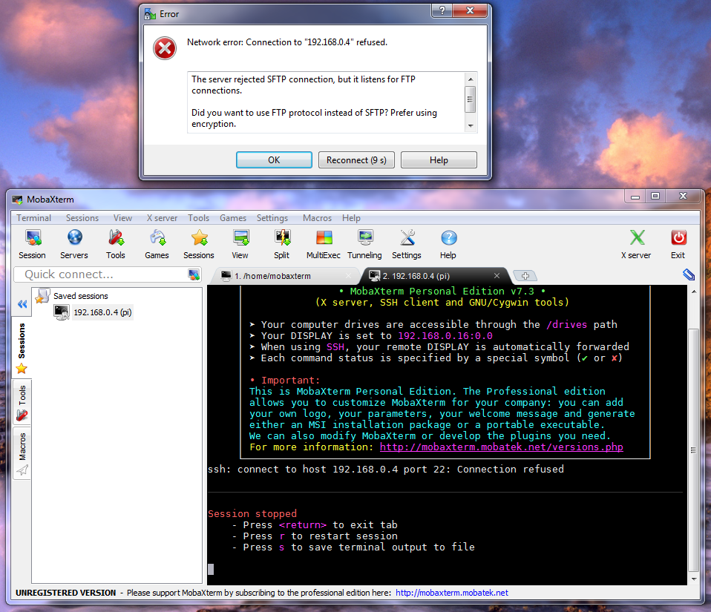Launch the MultiExec toolbar icon
Screen dimensions: 711x612
(x=324, y=244)
